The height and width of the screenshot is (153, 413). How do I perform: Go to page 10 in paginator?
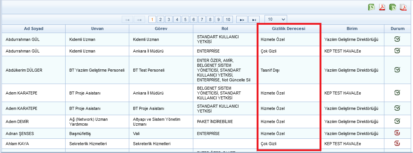coord(228,19)
